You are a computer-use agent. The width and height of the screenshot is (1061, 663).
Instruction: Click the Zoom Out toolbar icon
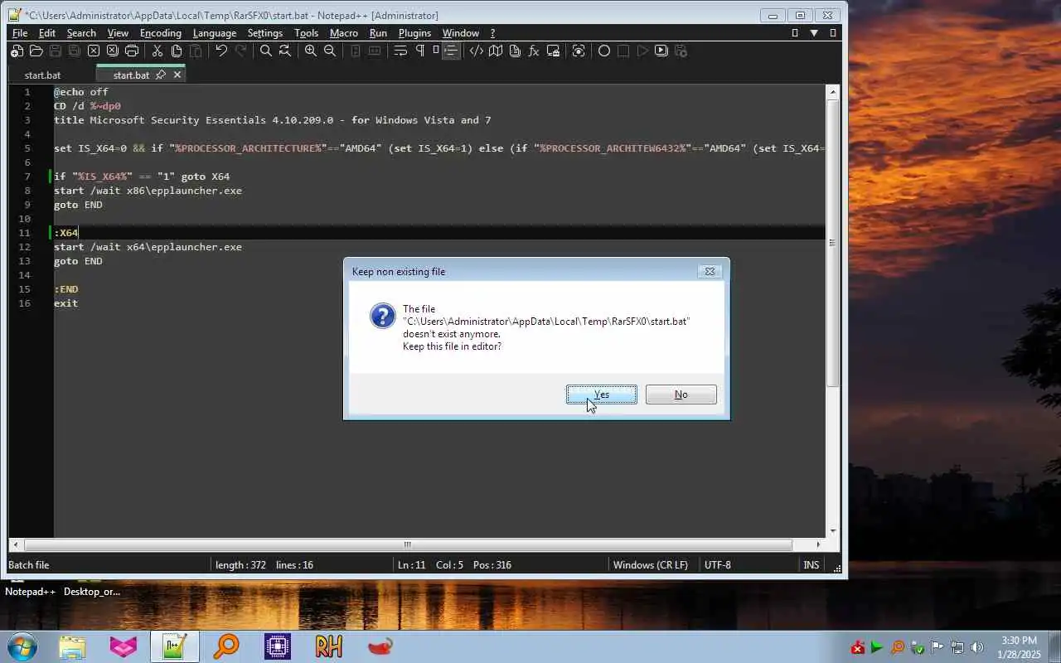tap(330, 51)
